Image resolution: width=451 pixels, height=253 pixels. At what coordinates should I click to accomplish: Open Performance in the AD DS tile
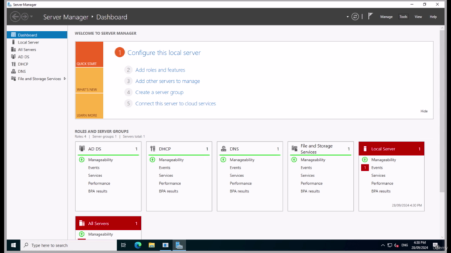coord(99,183)
